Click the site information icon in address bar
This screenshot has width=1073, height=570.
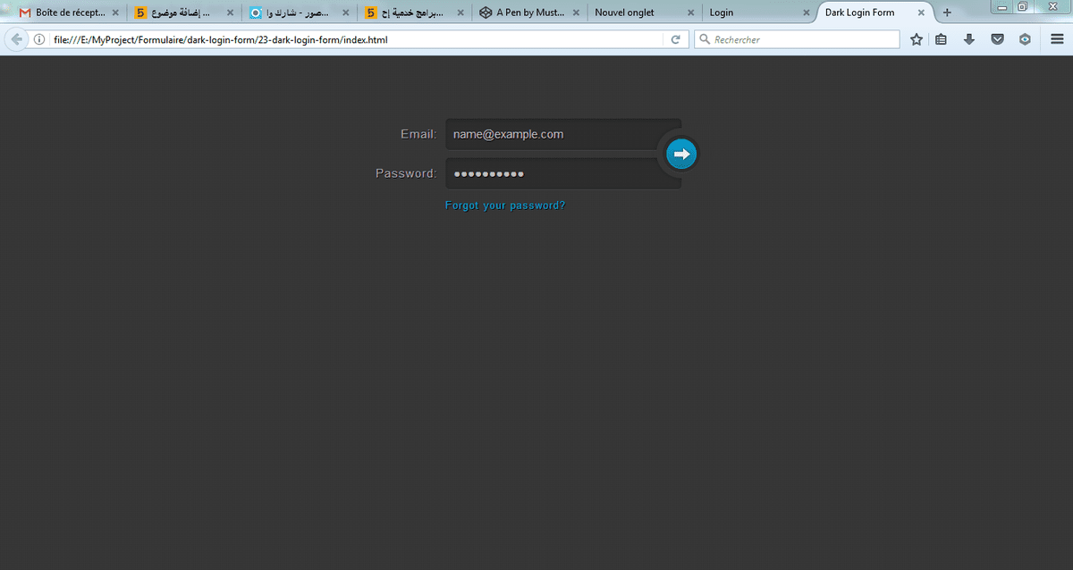coord(39,39)
